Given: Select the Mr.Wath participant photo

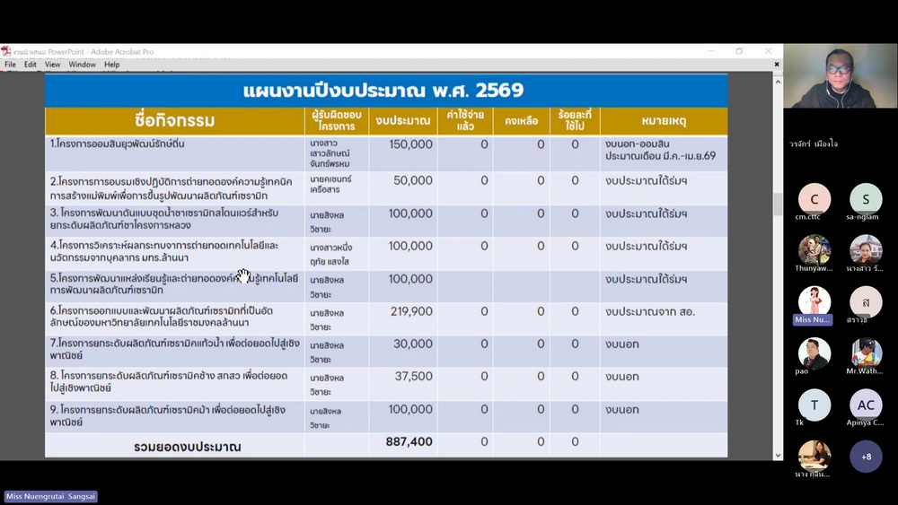Looking at the screenshot, I should 866,353.
